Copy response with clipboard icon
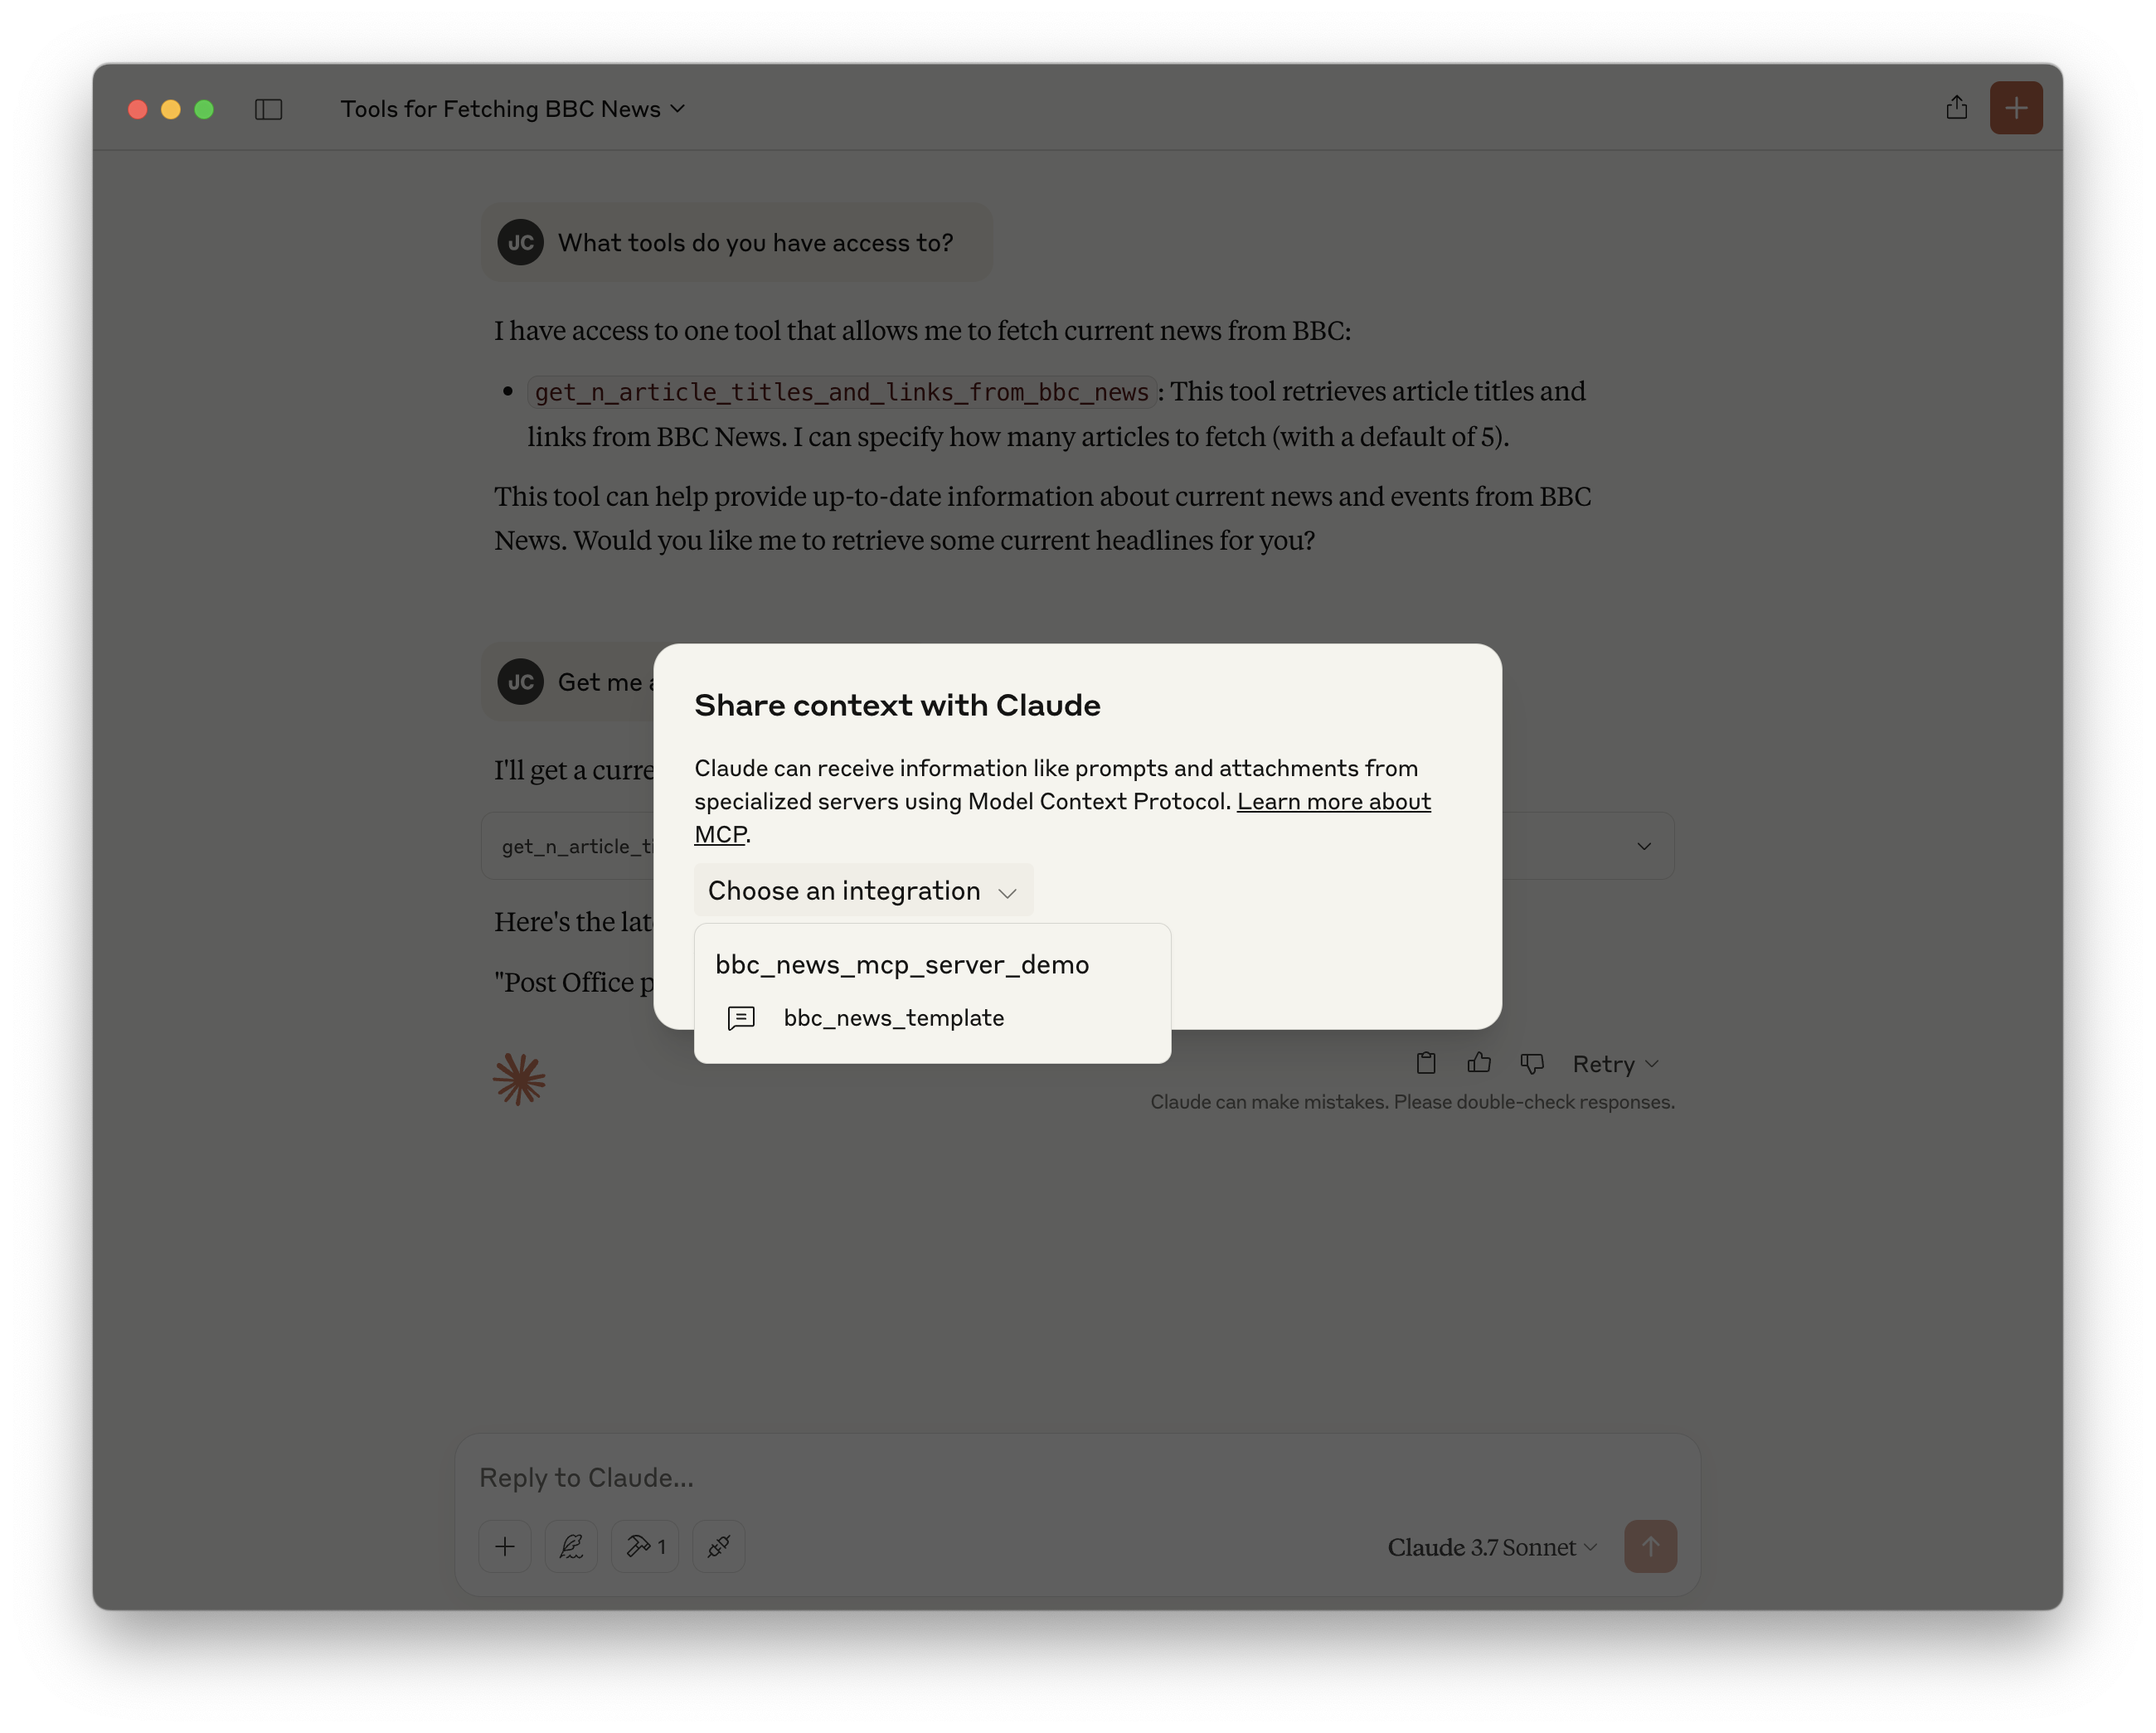 (x=1426, y=1063)
